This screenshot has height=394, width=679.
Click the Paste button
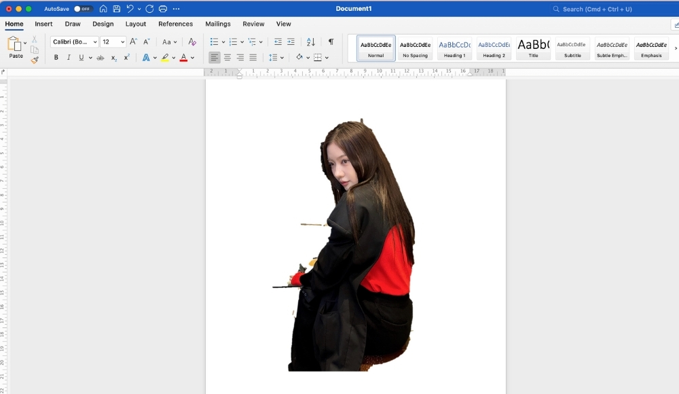[x=15, y=48]
